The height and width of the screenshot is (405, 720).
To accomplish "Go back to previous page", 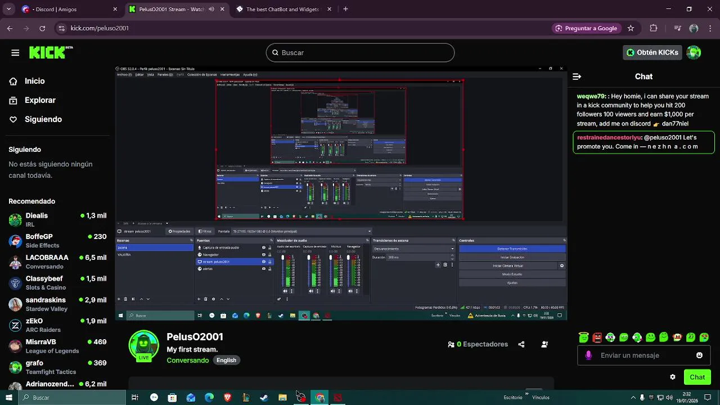I will (x=10, y=28).
